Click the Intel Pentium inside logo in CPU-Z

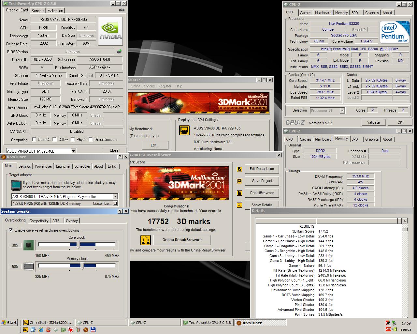click(395, 32)
